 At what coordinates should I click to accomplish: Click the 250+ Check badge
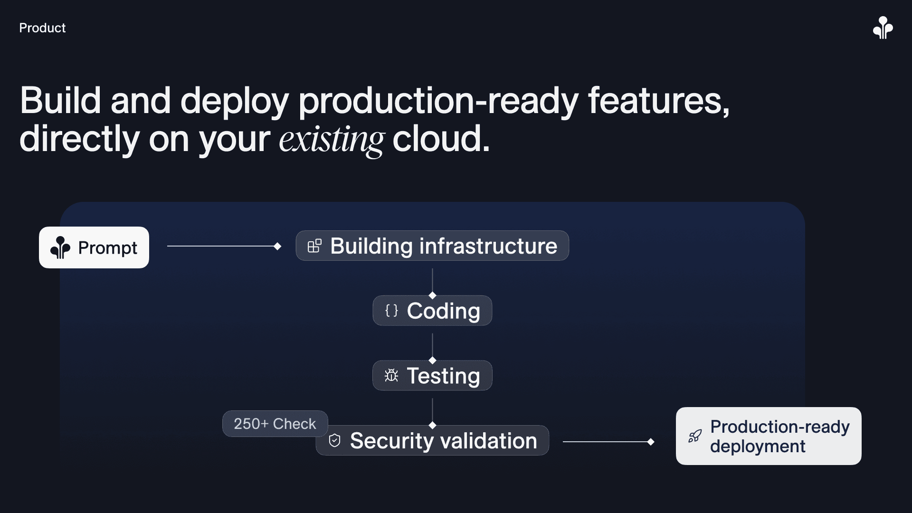(x=275, y=424)
